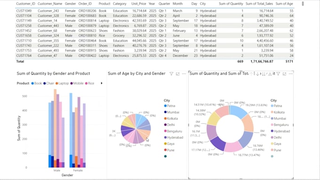
Task: Sort table by Unit_Price column header
Action: [139, 4]
